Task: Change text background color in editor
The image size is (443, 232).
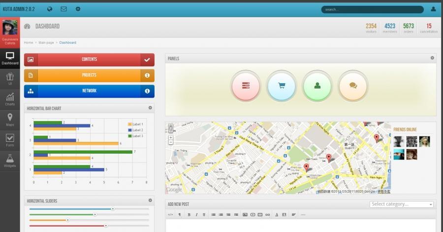Action: coord(284,215)
